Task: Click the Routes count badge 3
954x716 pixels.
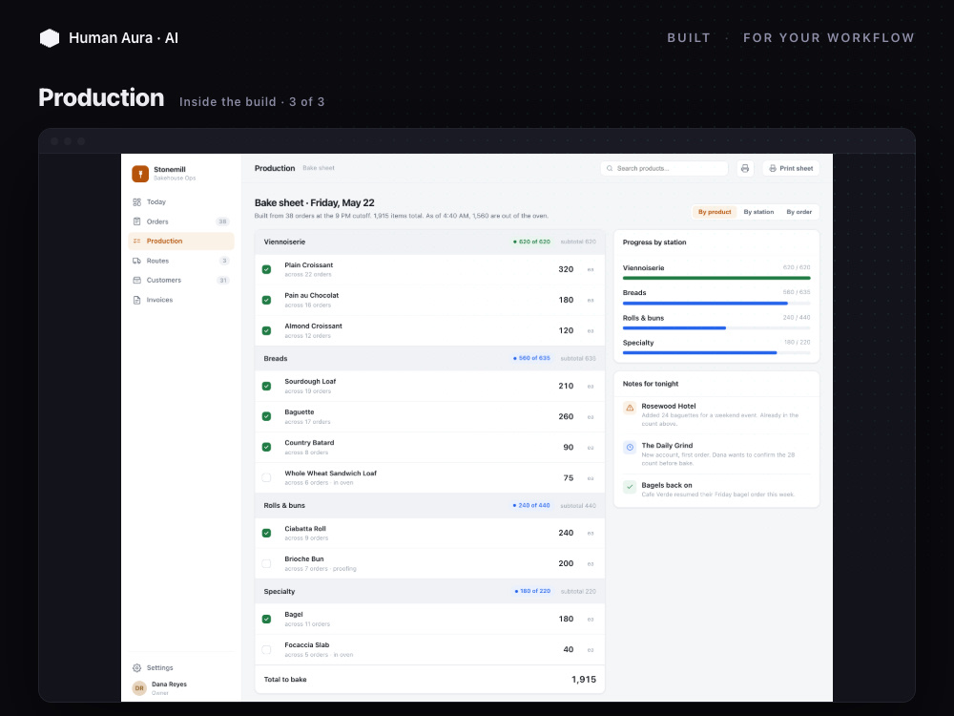Action: (224, 261)
